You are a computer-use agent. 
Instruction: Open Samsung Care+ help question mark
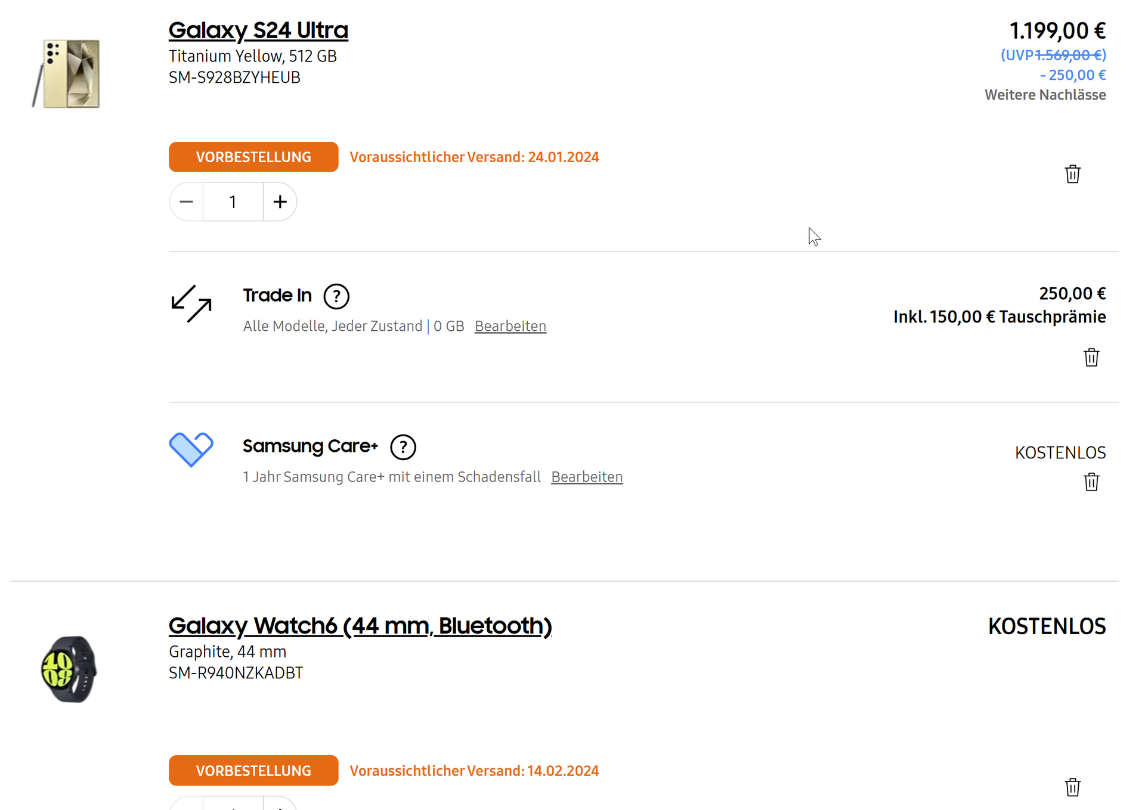[x=403, y=447]
